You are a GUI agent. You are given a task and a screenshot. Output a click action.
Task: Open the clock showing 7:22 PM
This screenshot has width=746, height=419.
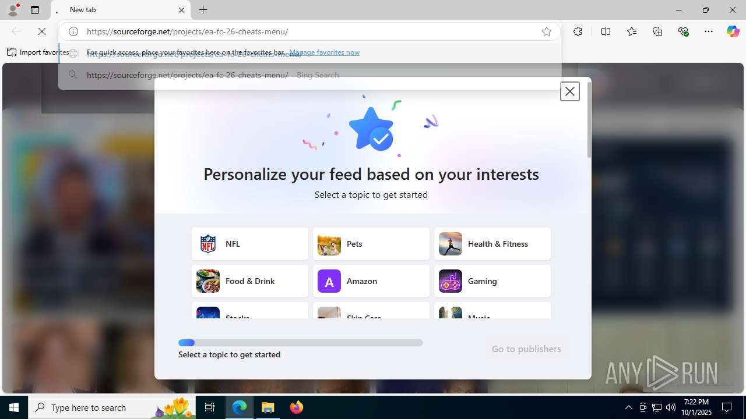(698, 407)
